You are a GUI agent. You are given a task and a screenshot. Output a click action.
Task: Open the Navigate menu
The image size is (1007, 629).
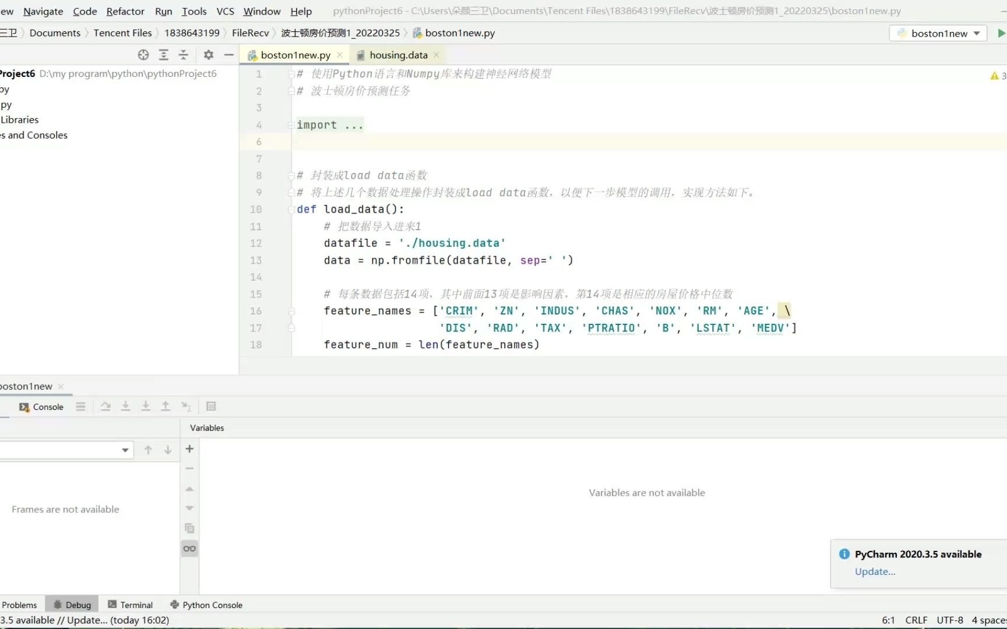tap(43, 11)
